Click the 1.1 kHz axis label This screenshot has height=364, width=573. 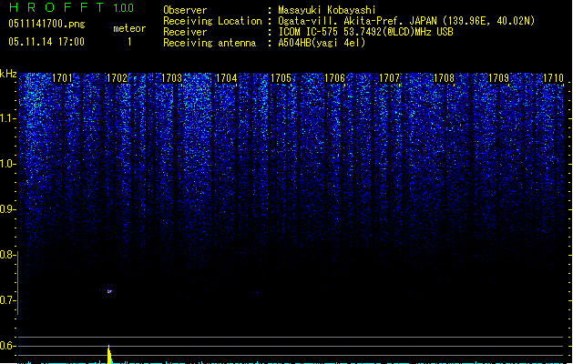click(x=8, y=118)
